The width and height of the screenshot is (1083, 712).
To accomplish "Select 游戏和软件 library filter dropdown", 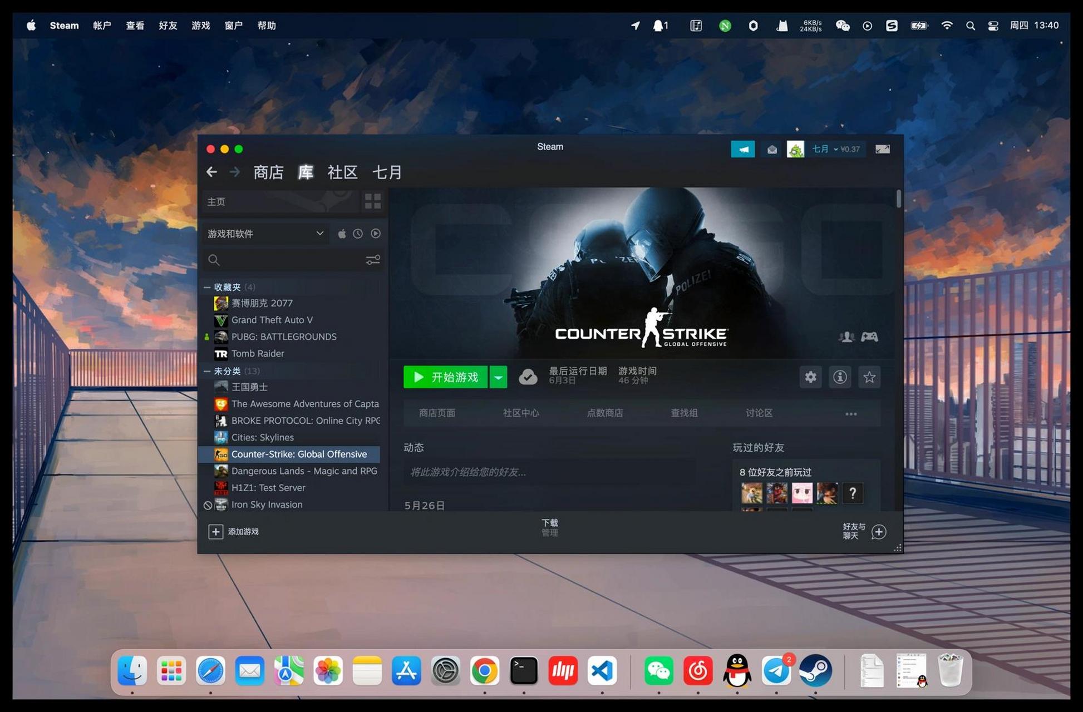I will [267, 233].
